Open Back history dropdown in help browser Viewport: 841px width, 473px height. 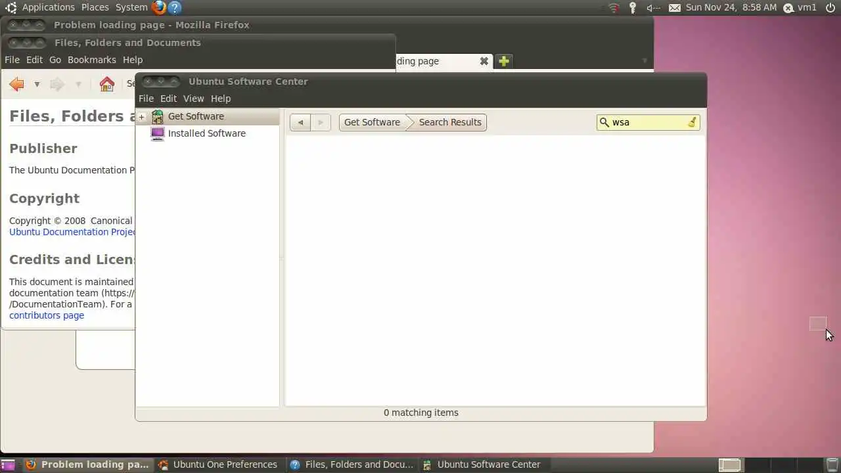tap(37, 84)
